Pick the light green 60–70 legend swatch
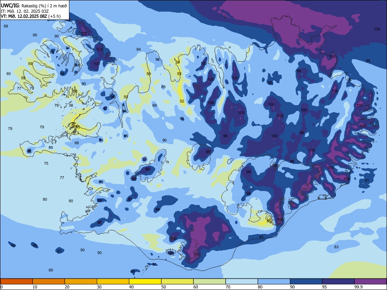 point(209,281)
